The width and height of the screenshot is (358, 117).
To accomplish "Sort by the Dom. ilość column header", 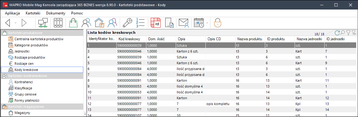I will (161, 39).
